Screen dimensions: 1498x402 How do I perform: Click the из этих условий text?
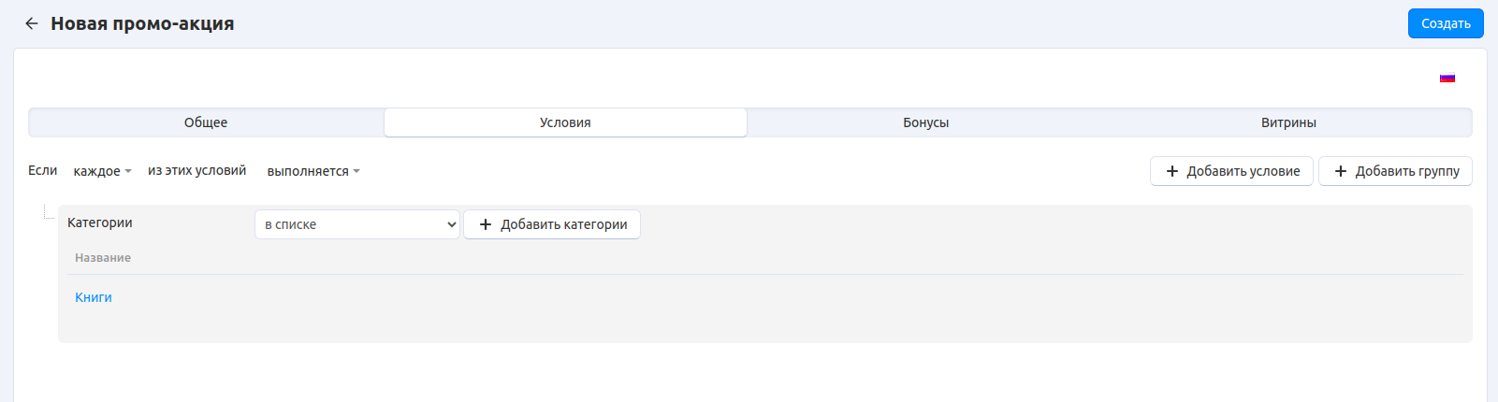(196, 170)
